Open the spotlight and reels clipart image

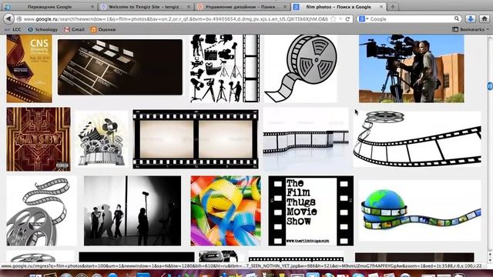point(102,139)
